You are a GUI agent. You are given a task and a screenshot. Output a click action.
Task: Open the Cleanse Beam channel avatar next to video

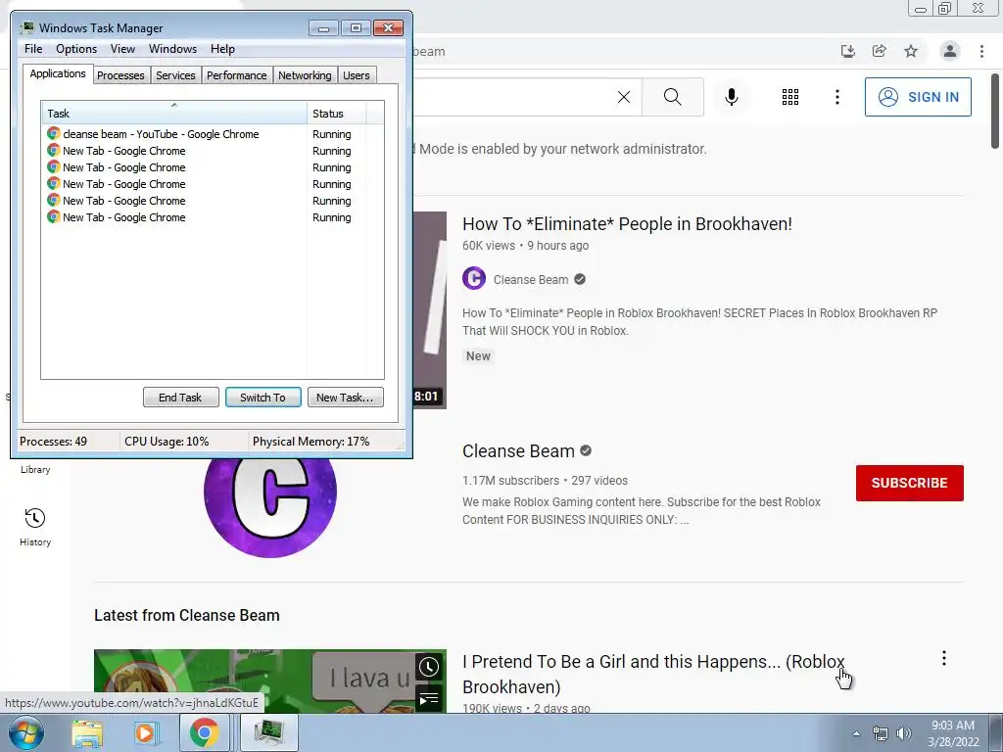(474, 279)
